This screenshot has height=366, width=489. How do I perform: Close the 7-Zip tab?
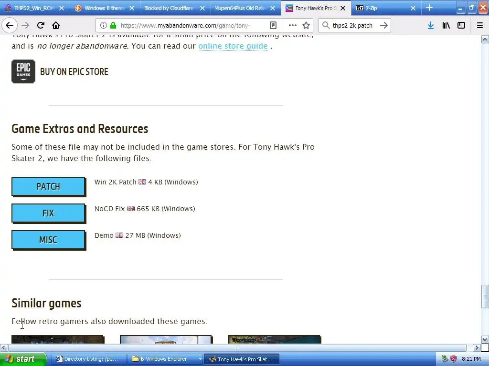tap(413, 8)
